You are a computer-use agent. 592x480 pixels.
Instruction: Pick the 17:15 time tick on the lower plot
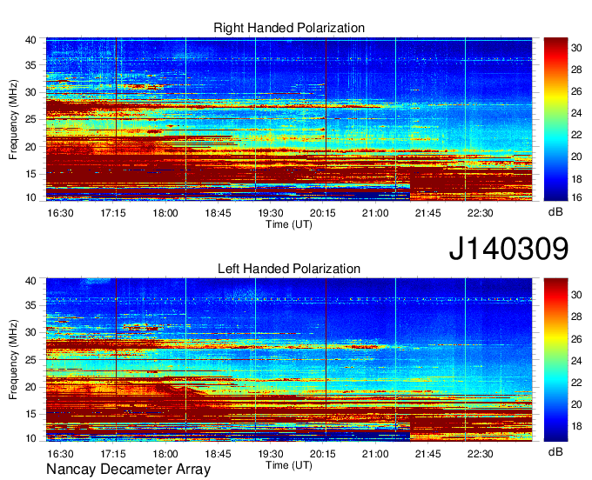coord(113,454)
